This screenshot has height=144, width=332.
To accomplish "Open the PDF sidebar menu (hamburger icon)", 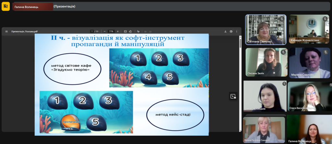I will pos(6,32).
